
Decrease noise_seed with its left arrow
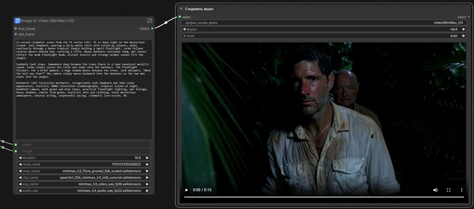click(20, 165)
